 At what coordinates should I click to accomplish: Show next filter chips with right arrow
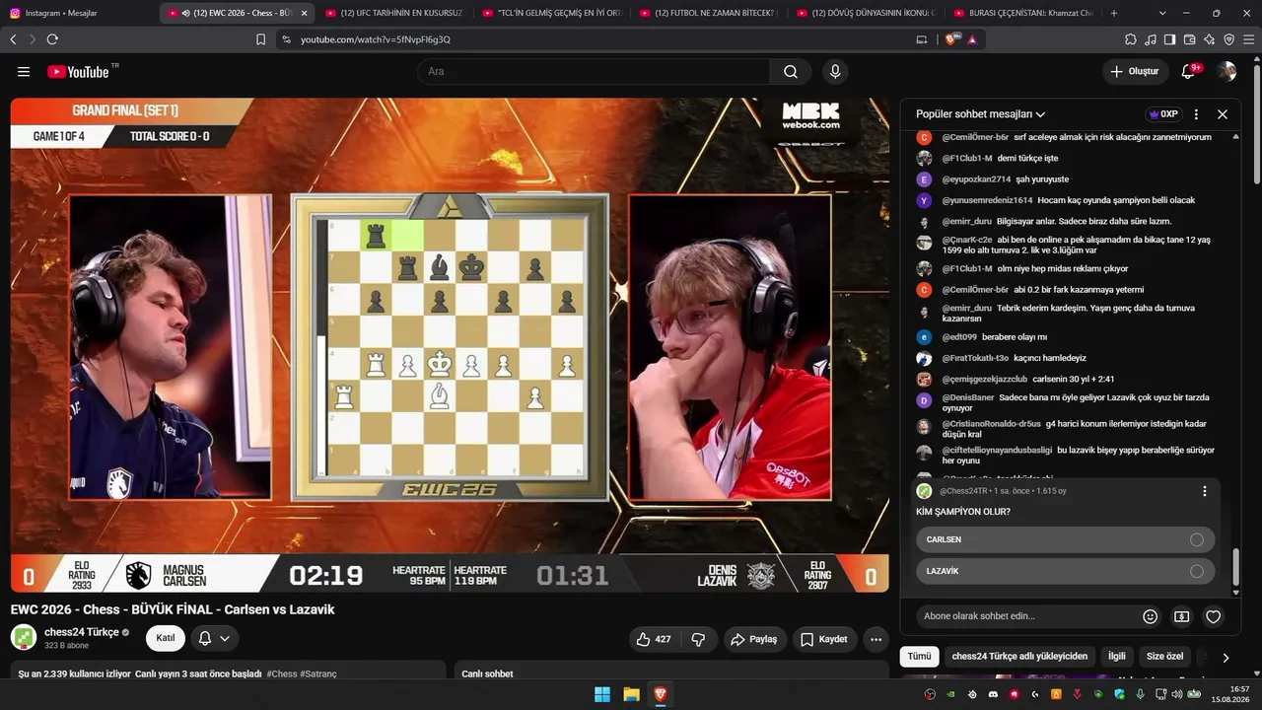[1226, 657]
